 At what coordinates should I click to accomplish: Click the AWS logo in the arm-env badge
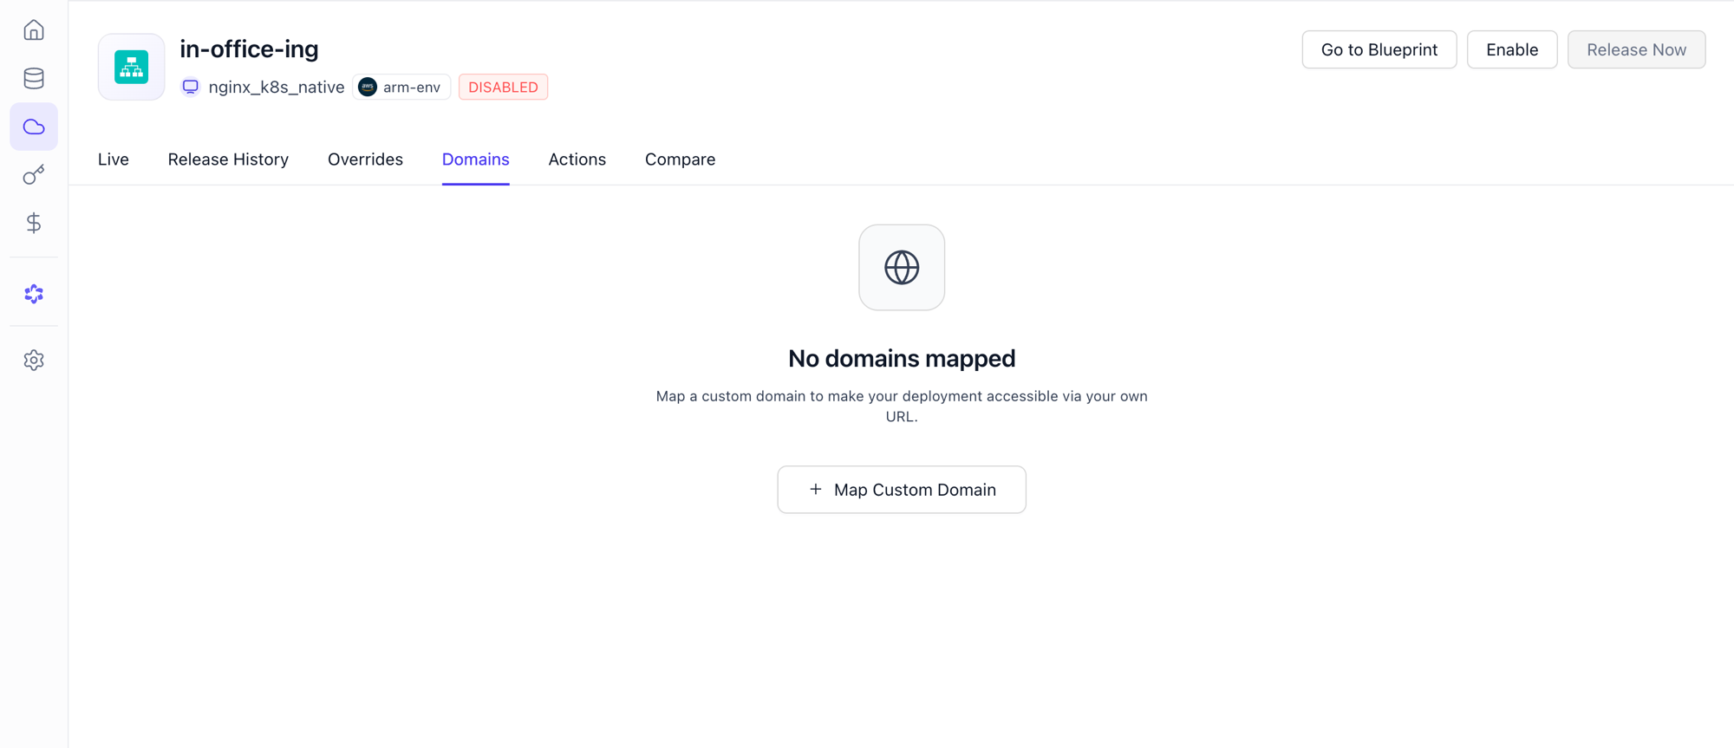click(368, 87)
